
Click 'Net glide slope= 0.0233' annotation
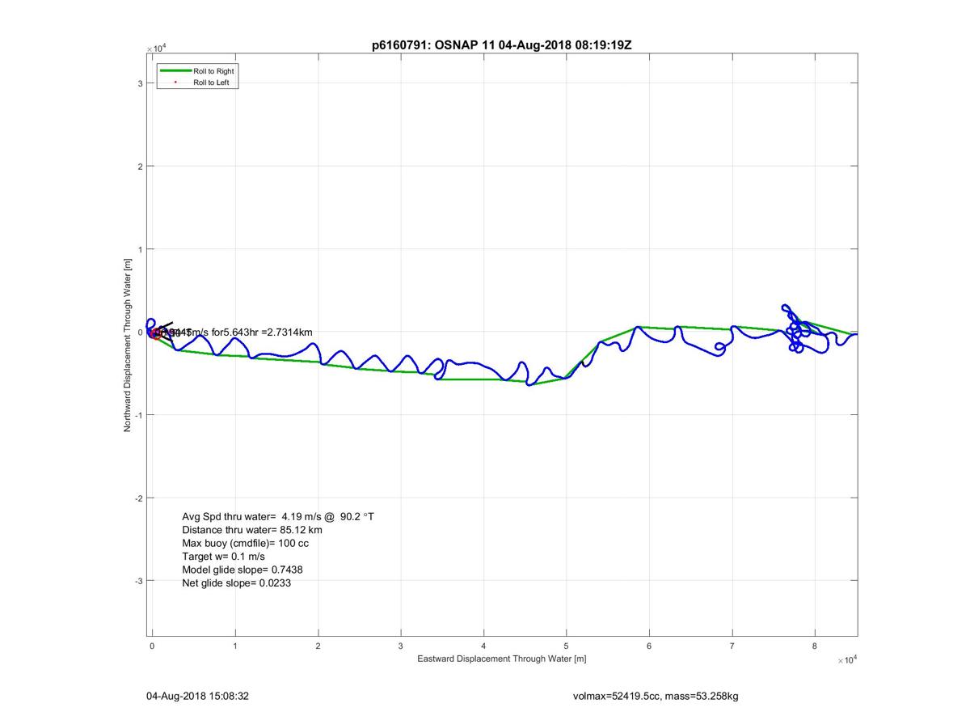(237, 583)
